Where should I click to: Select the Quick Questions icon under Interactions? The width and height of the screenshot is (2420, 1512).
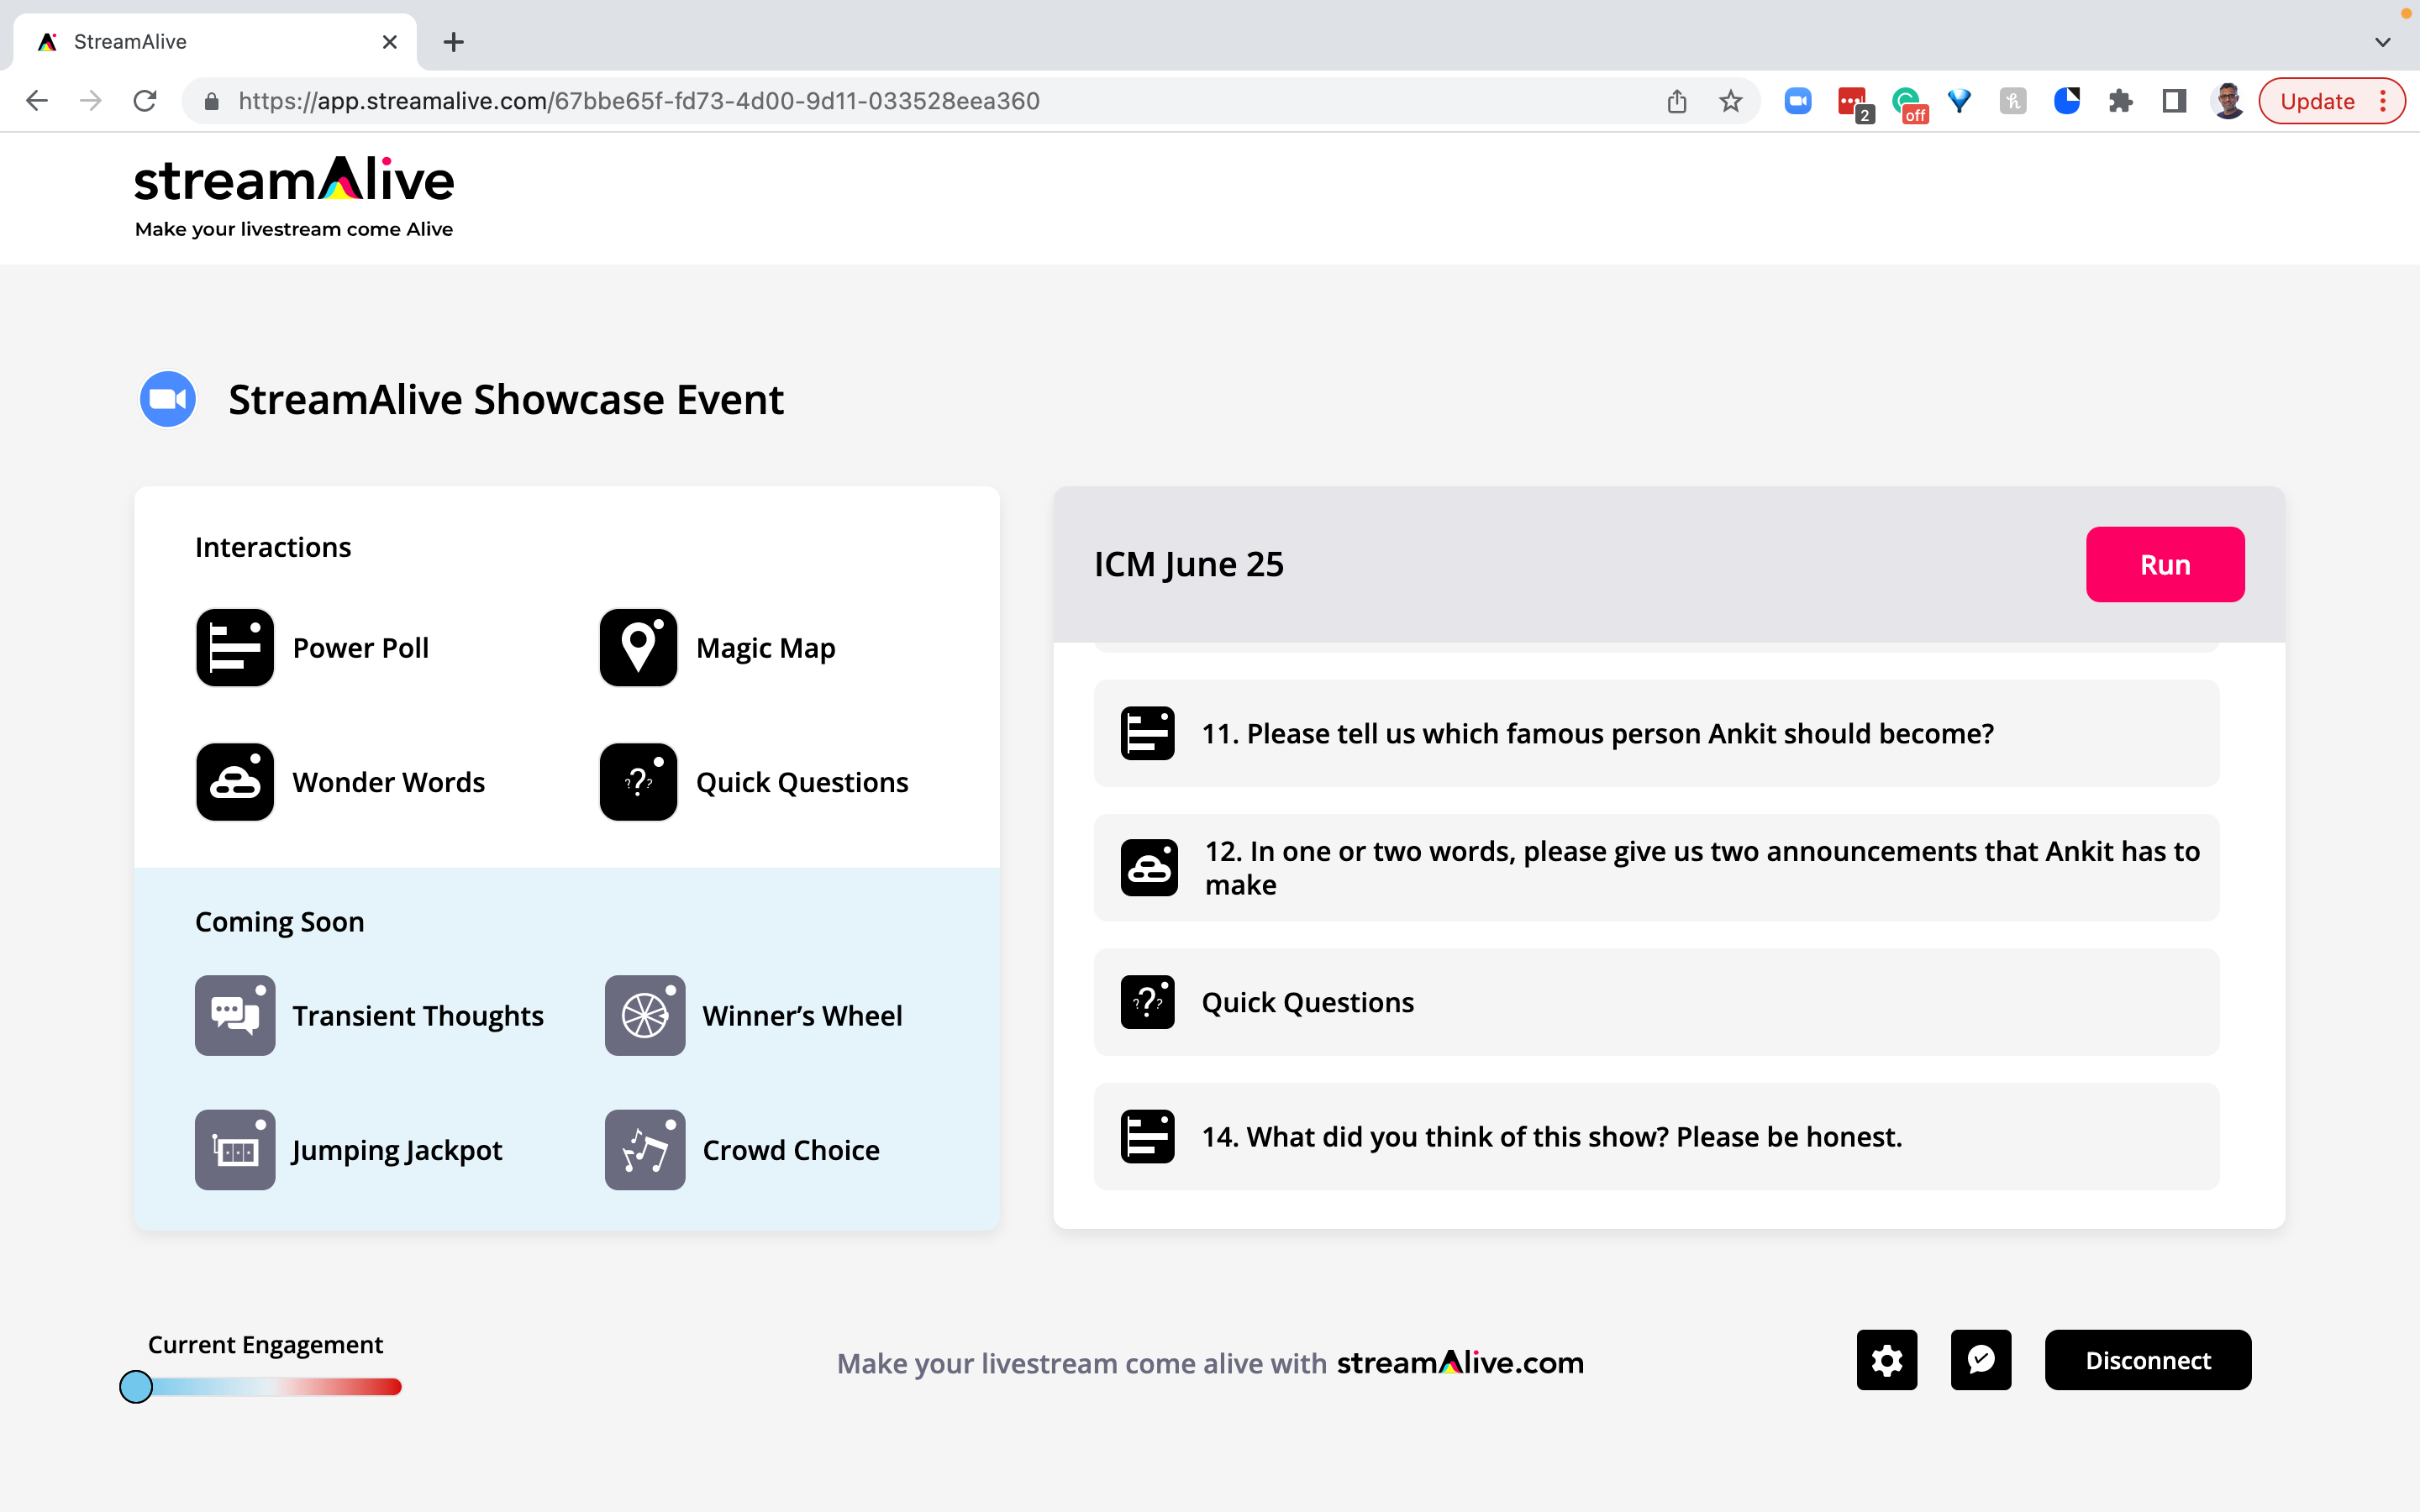point(638,782)
